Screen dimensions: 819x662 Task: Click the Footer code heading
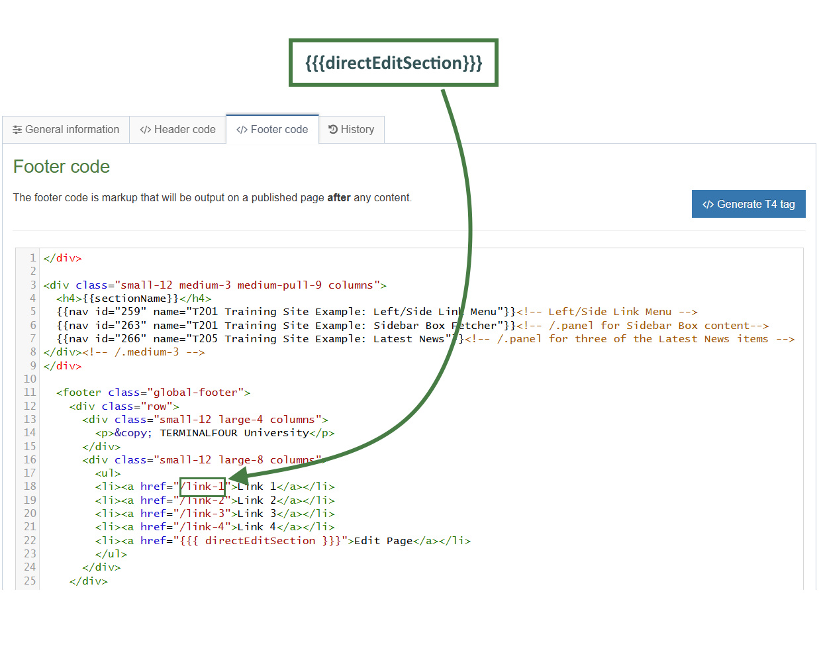tap(61, 167)
